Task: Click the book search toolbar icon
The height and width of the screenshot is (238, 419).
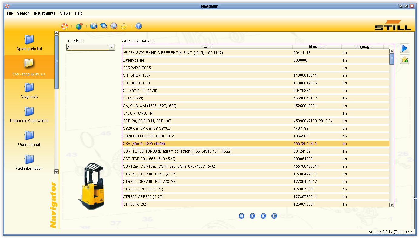Action: [104, 26]
